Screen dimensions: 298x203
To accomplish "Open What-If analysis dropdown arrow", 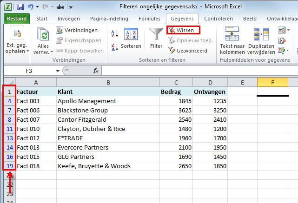I will coord(288,51).
